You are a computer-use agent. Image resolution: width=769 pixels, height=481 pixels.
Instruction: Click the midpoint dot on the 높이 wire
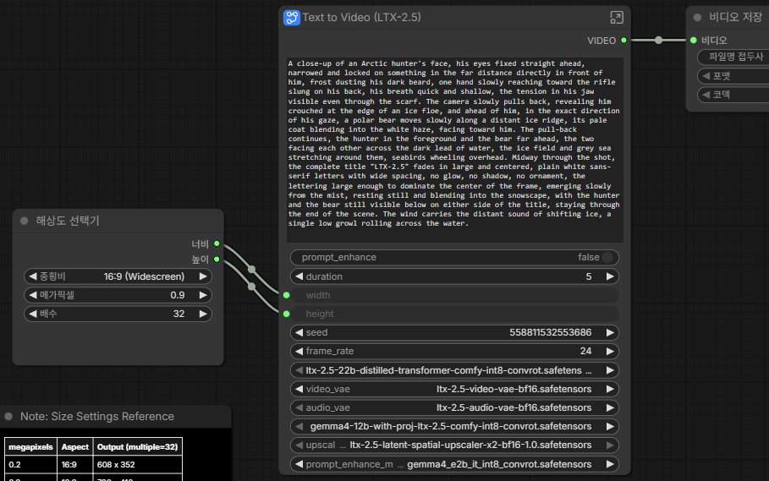pos(251,286)
